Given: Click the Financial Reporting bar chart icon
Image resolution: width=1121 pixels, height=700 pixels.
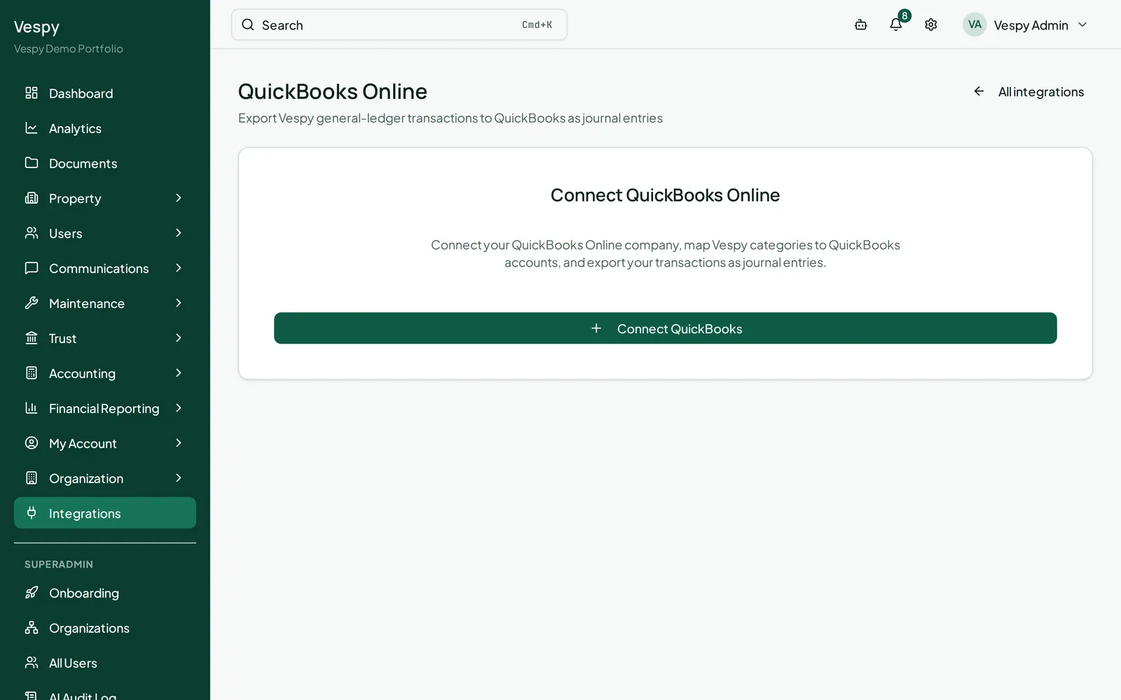Looking at the screenshot, I should click(x=32, y=408).
